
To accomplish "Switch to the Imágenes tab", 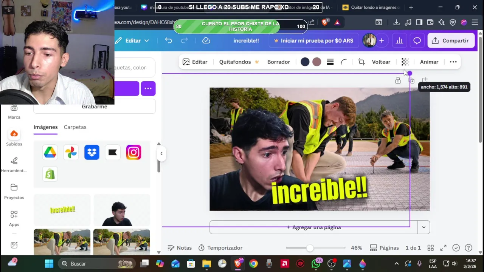I will 45,127.
